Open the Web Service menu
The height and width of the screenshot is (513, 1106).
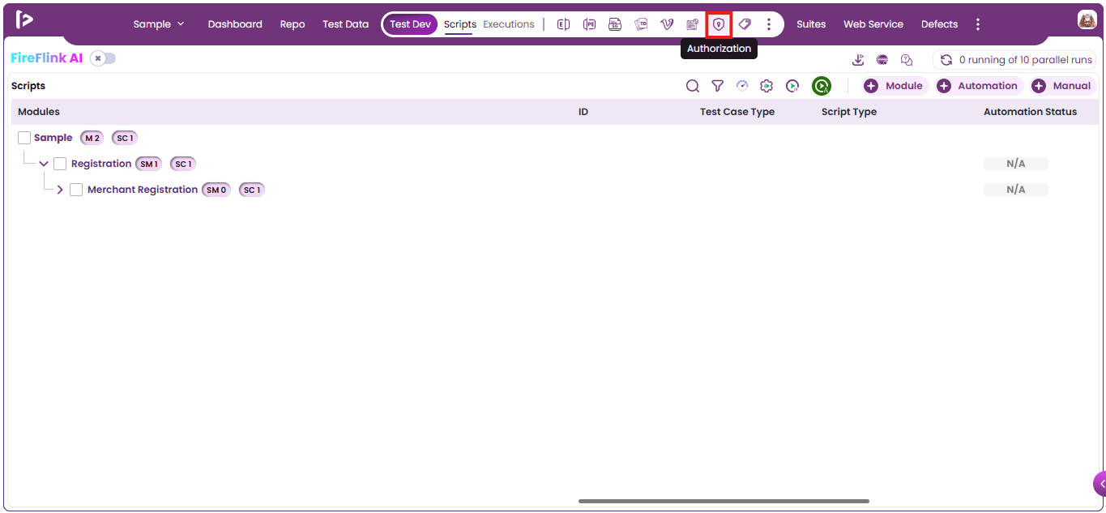pos(873,24)
